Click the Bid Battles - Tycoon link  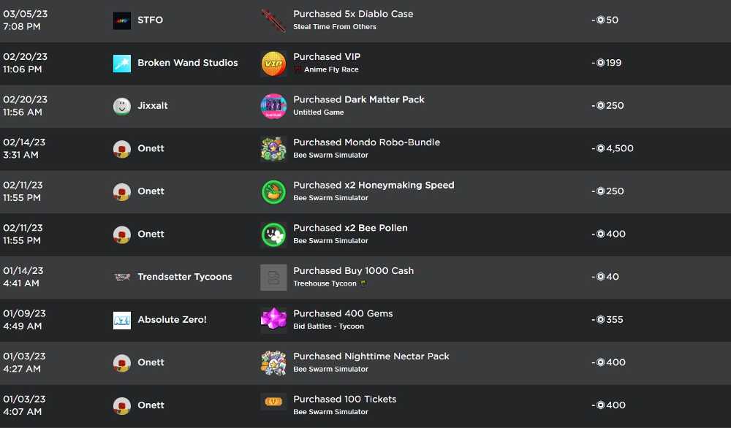(328, 326)
